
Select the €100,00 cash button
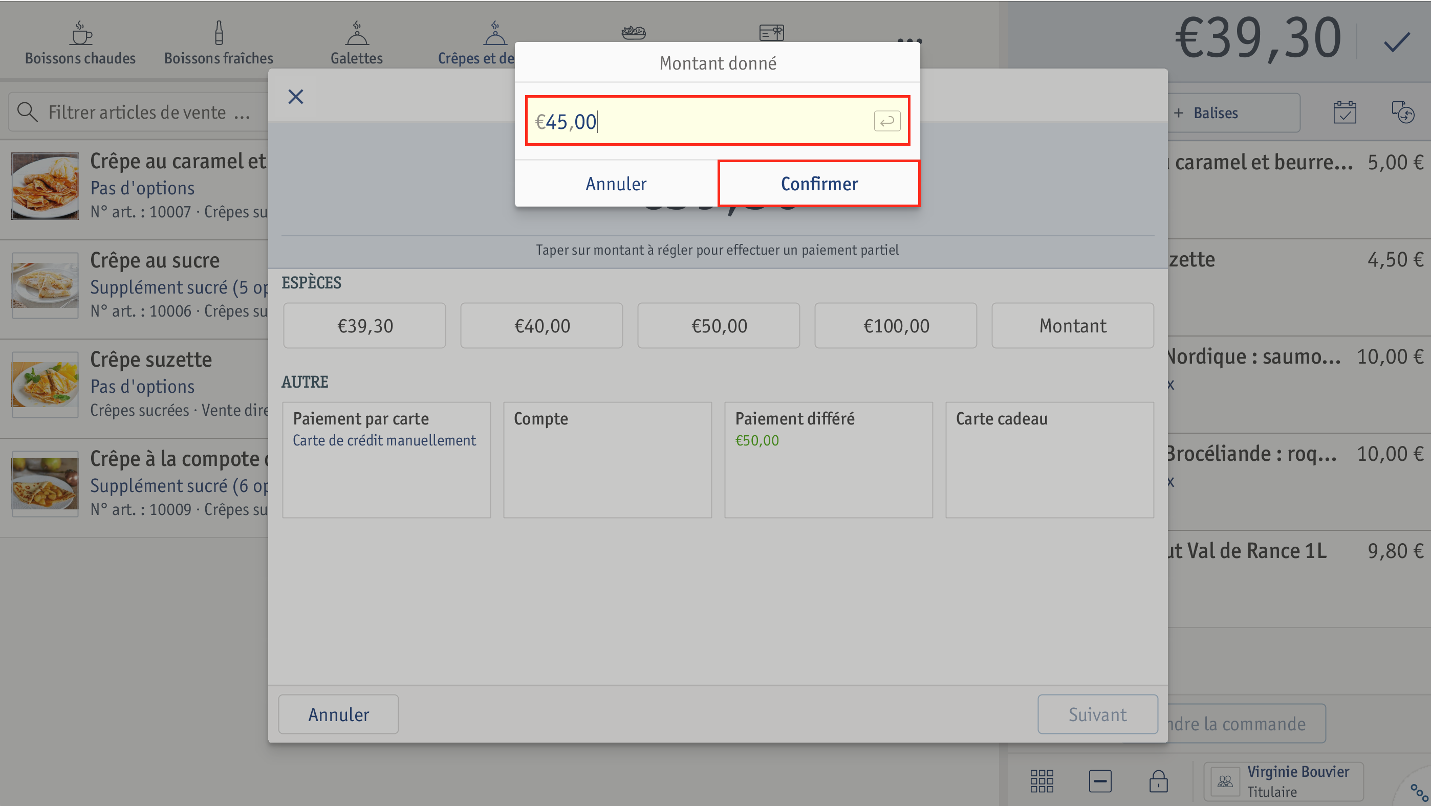(896, 326)
